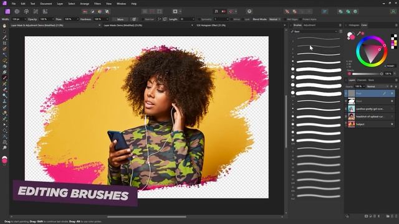Open the layer blend mode Normal dropdown
The width and height of the screenshot is (399, 224).
coord(378,86)
